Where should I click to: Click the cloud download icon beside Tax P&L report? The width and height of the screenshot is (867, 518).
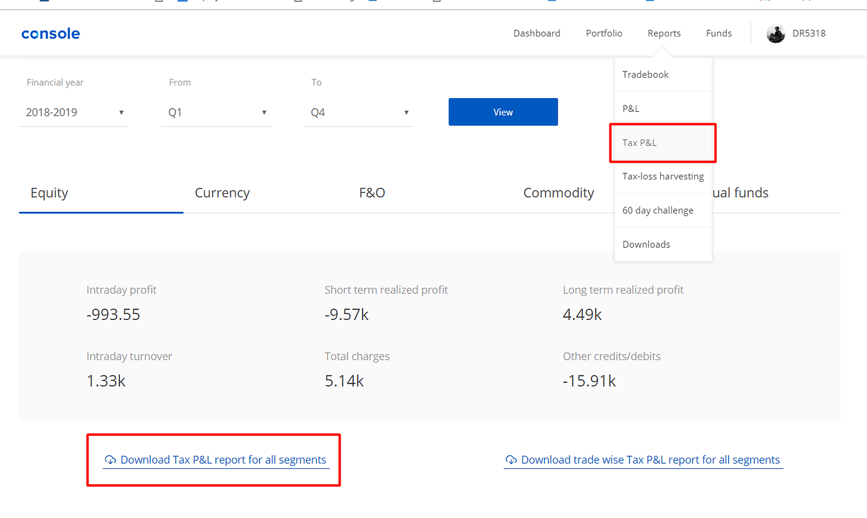[111, 460]
